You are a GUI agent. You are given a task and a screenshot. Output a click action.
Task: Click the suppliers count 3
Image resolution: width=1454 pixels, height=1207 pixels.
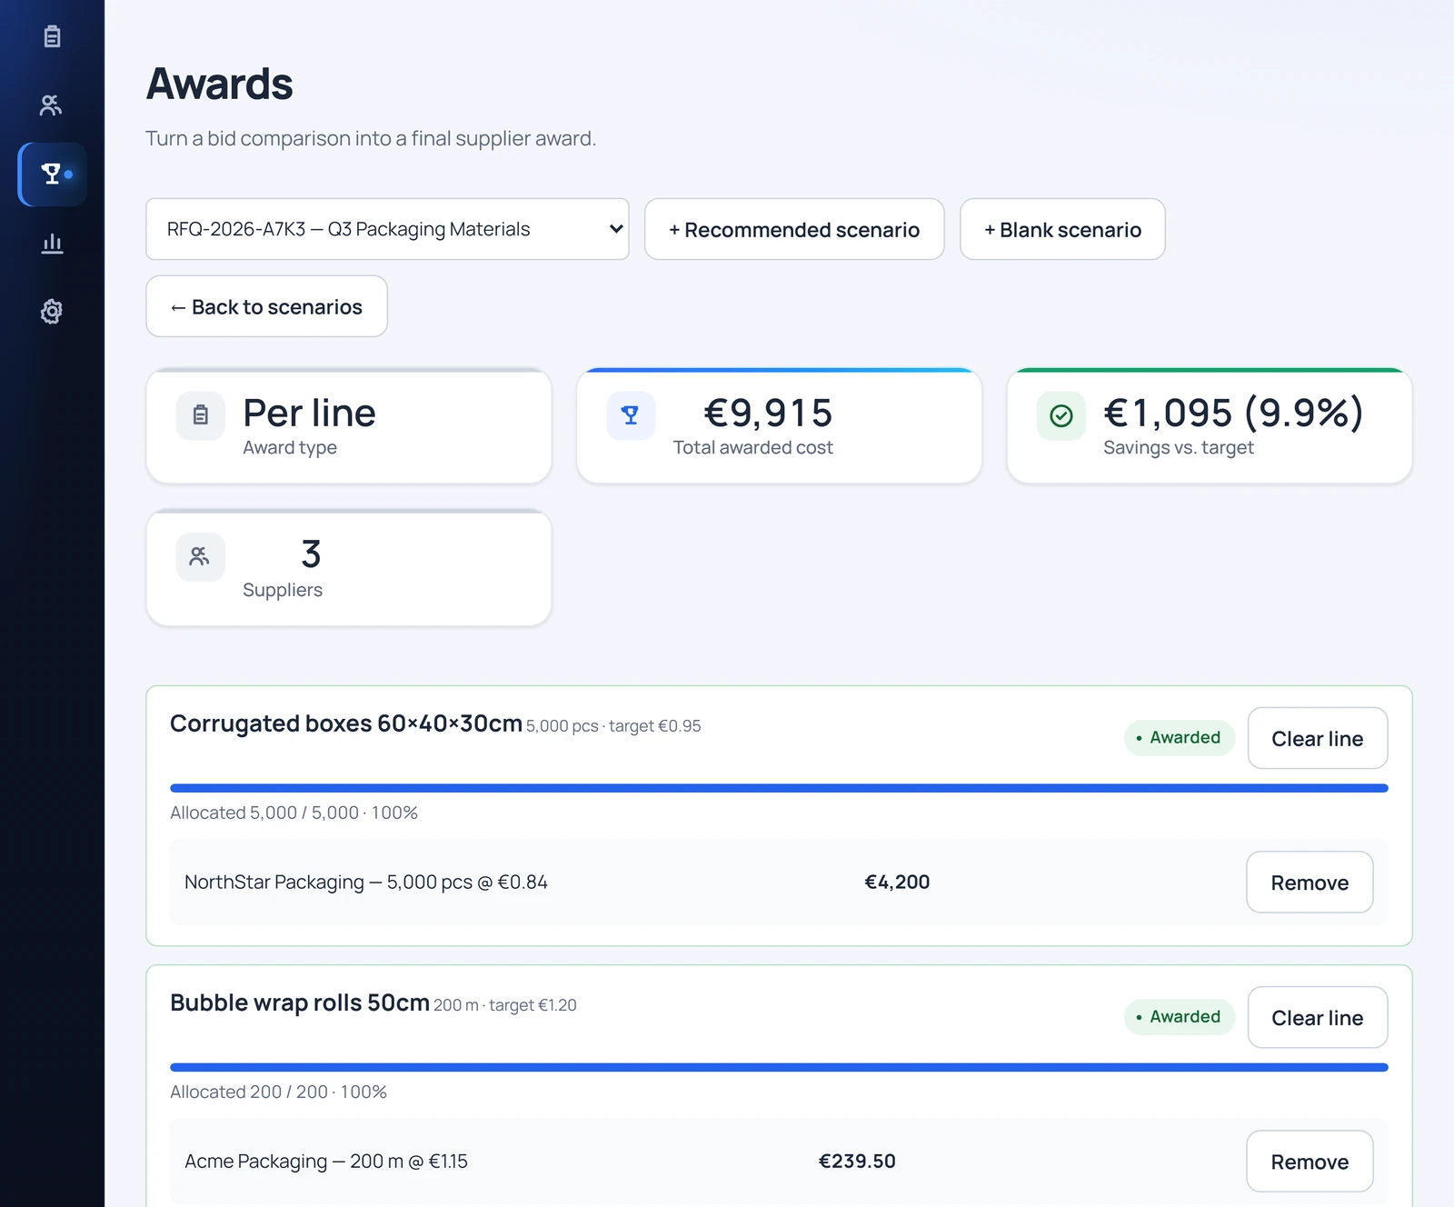[311, 554]
